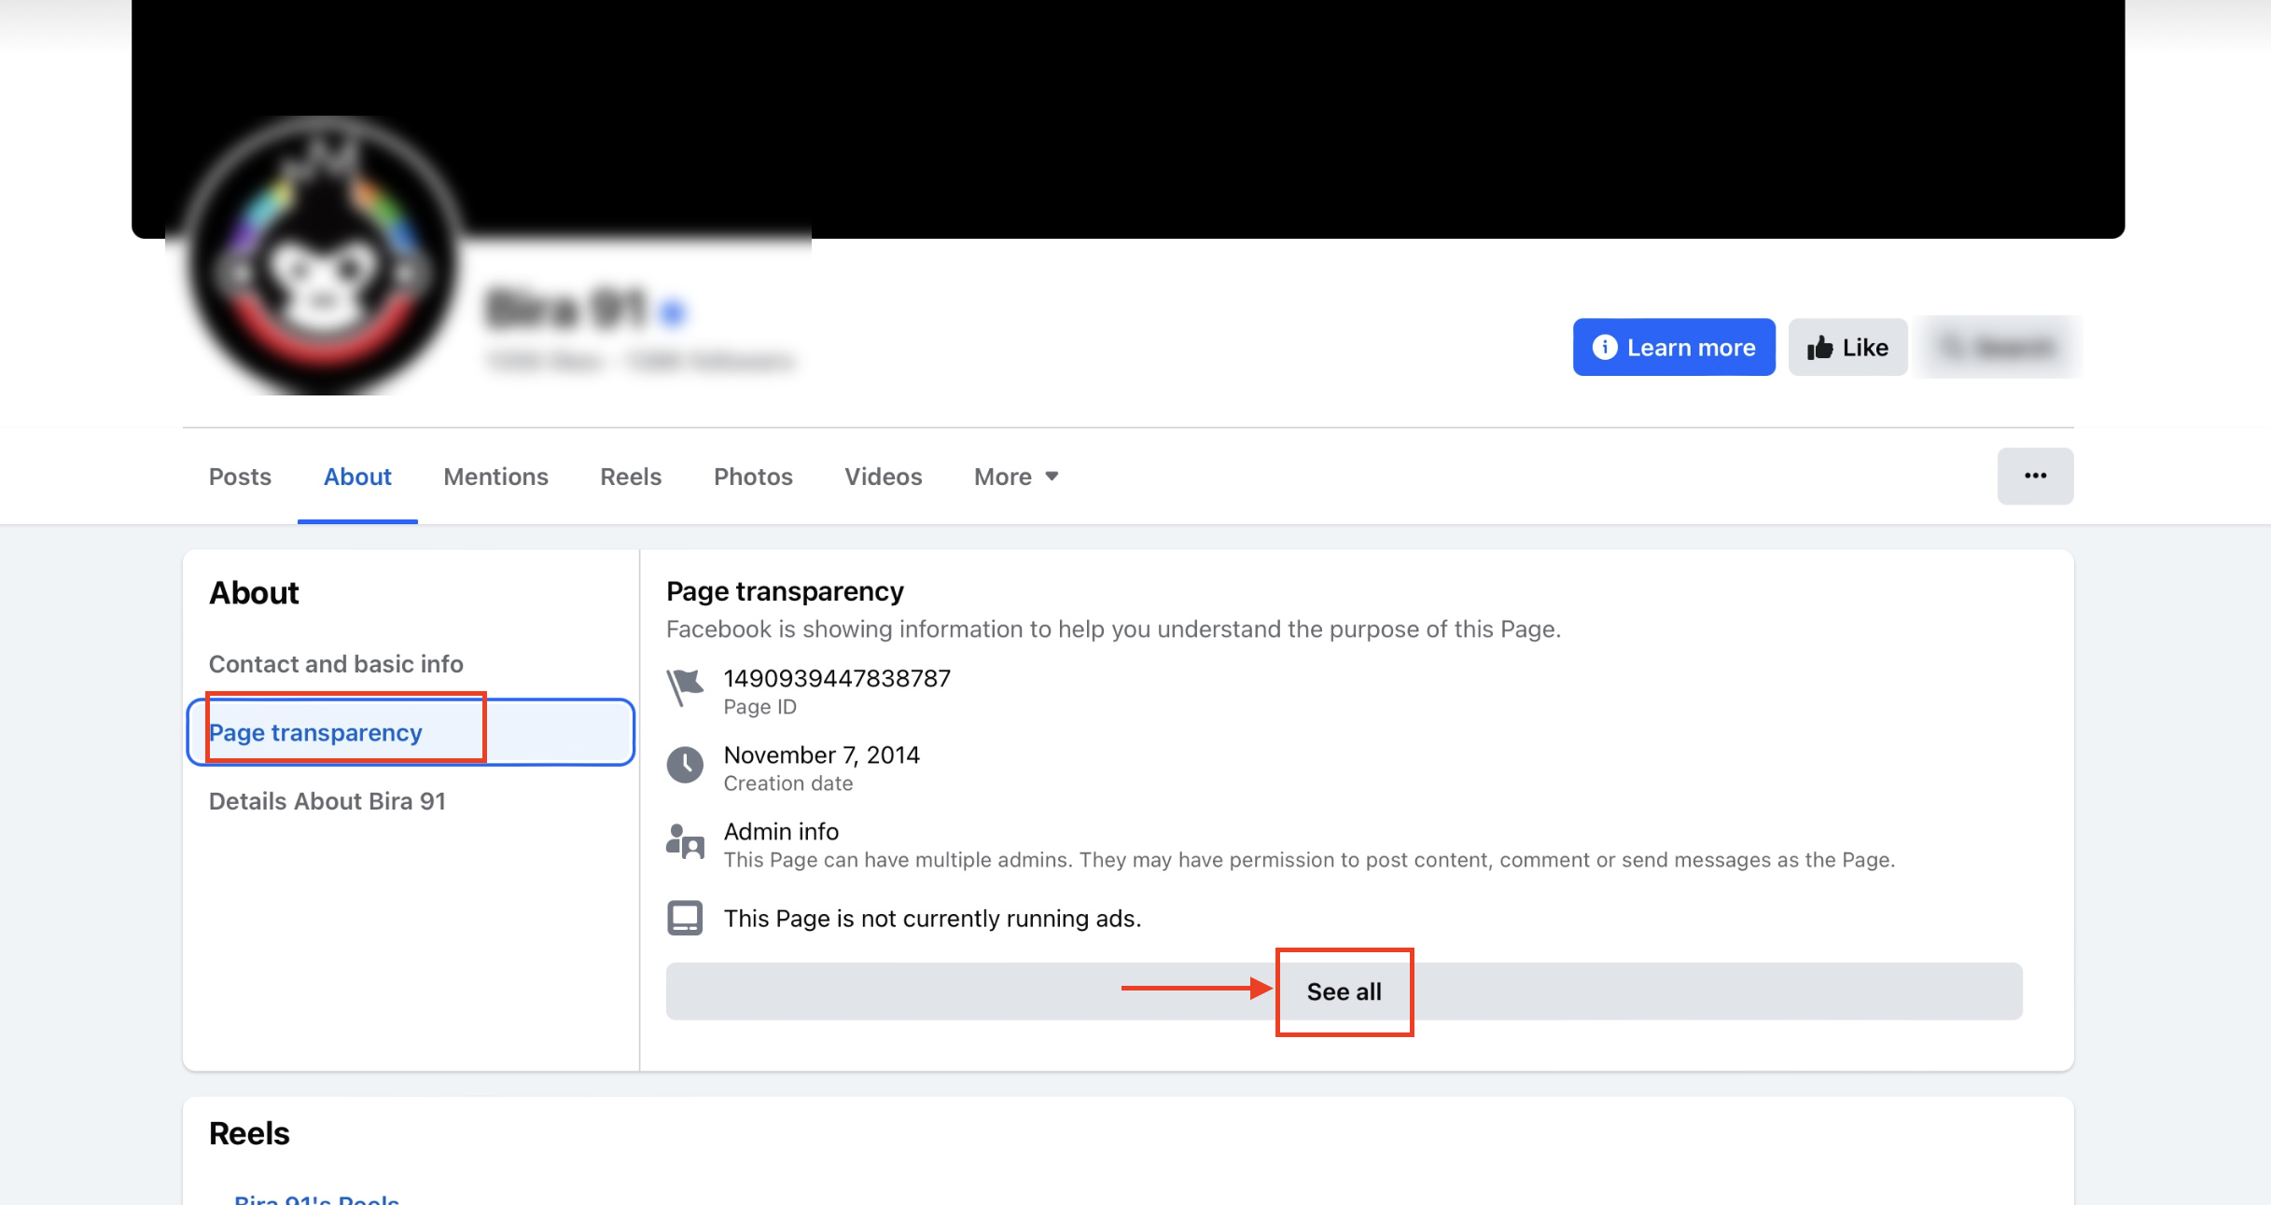Expand the More dropdown tab
Viewport: 2271px width, 1205px height.
click(x=1016, y=477)
